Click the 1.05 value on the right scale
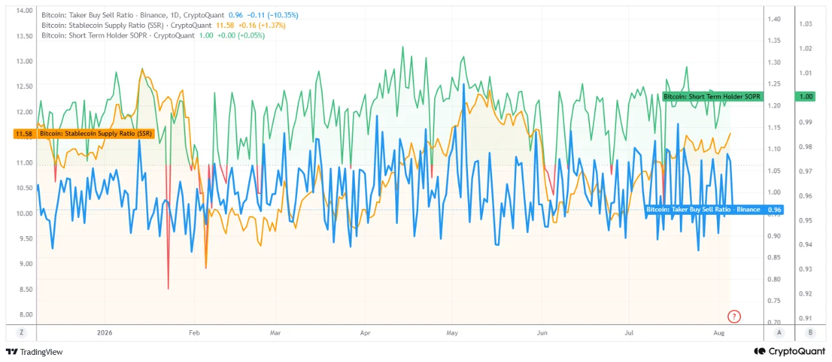Viewport: 832px width, 362px height. [773, 171]
